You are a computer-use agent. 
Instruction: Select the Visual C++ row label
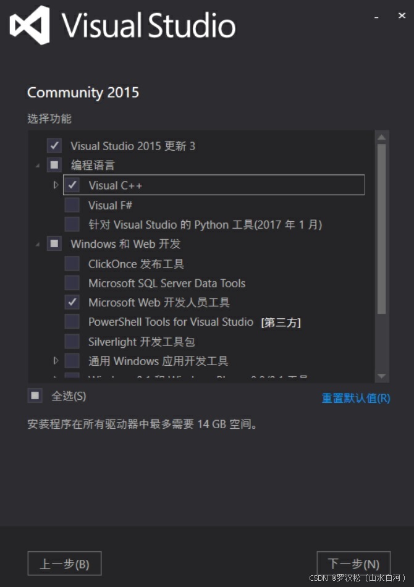(x=116, y=185)
